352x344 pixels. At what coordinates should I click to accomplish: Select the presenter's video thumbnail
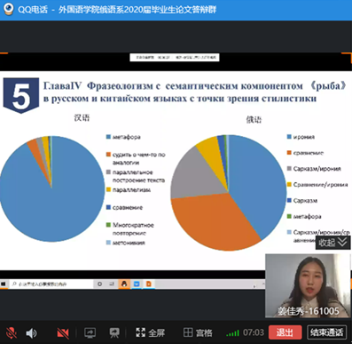pyautogui.click(x=307, y=285)
